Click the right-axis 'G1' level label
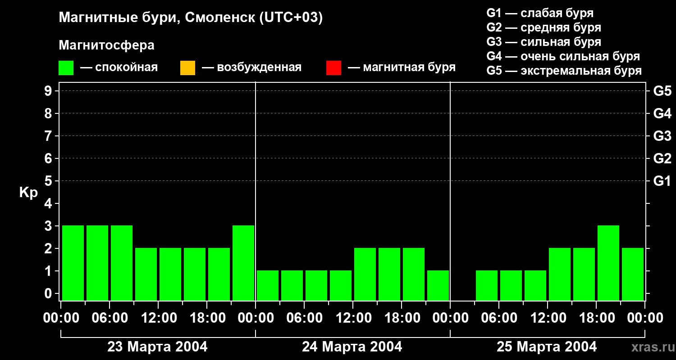Image resolution: width=676 pixels, height=360 pixels. pos(662,181)
